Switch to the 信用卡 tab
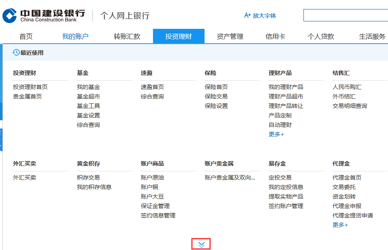 pyautogui.click(x=275, y=37)
